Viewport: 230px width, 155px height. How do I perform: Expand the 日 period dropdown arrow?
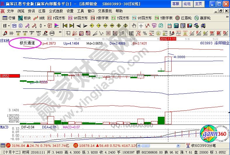tap(8, 25)
